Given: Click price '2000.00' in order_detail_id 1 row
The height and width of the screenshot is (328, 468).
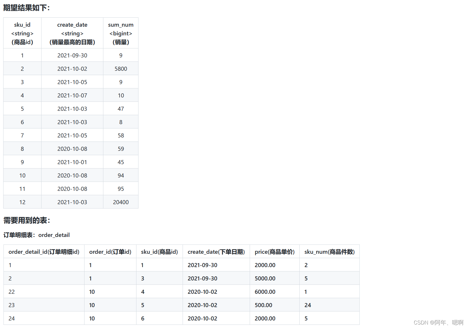Looking at the screenshot, I should pyautogui.click(x=265, y=265).
